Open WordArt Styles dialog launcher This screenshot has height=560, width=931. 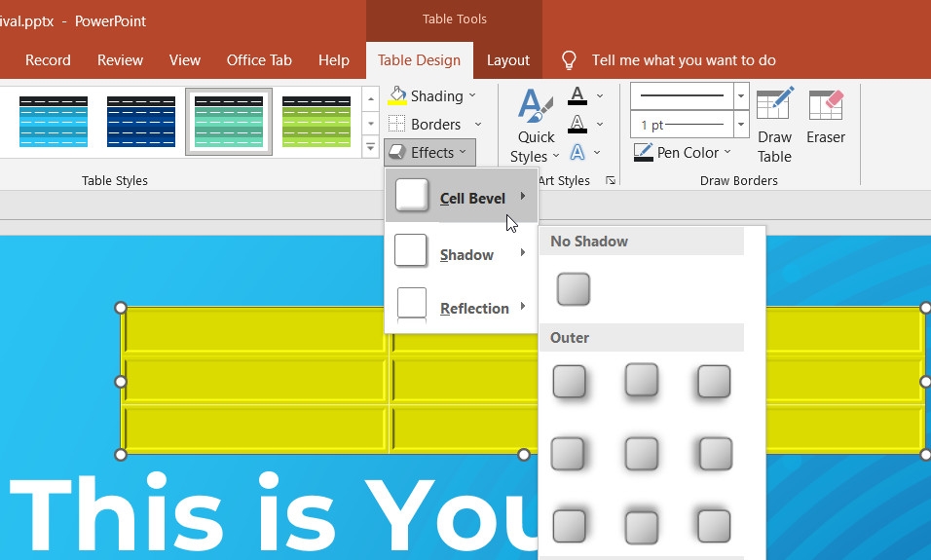point(611,180)
